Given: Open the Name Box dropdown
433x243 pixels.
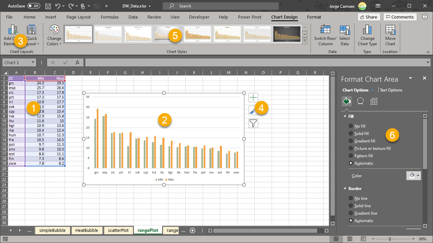Looking at the screenshot, I should tap(33, 62).
